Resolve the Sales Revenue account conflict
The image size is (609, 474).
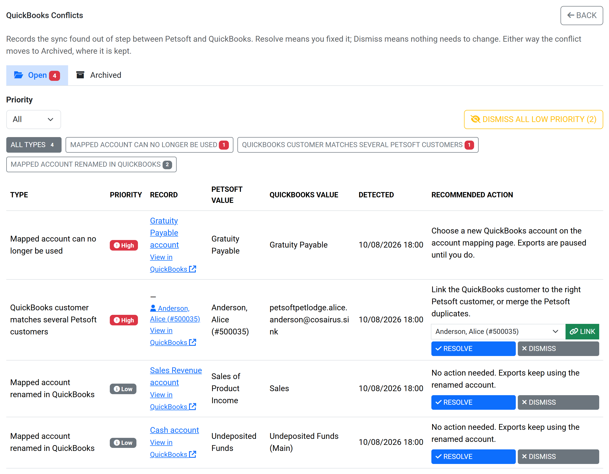point(473,402)
